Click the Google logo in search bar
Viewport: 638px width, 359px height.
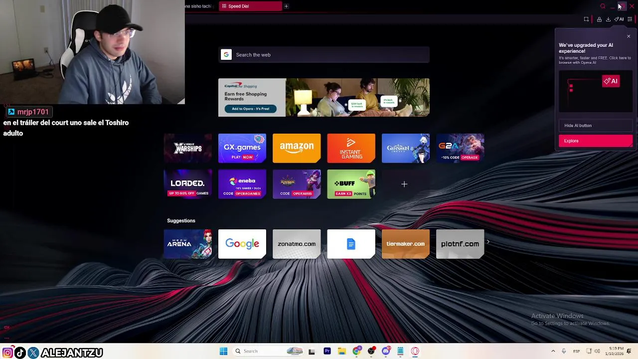tap(226, 55)
